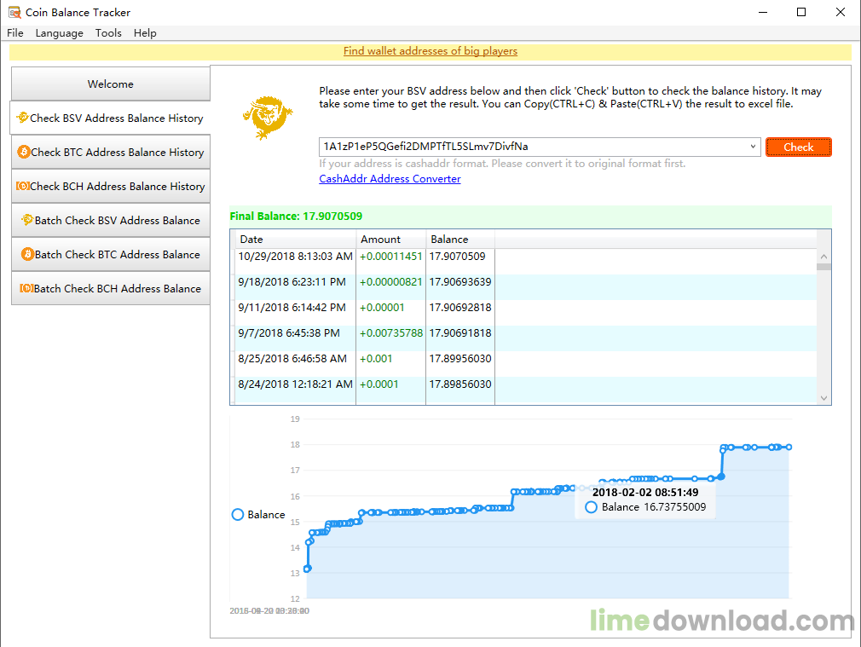Open the CashAddr Address Converter link
861x647 pixels.
click(390, 179)
